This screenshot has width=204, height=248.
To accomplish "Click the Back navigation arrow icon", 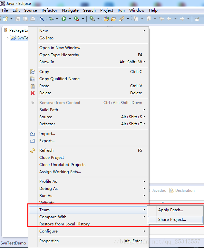I will tap(169, 19).
